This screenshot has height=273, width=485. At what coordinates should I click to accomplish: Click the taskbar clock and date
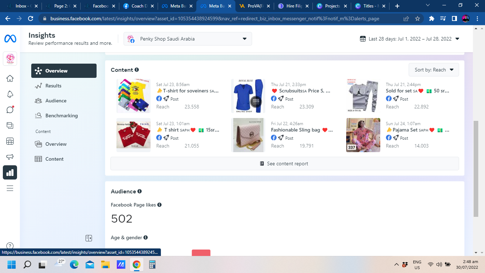click(467, 264)
